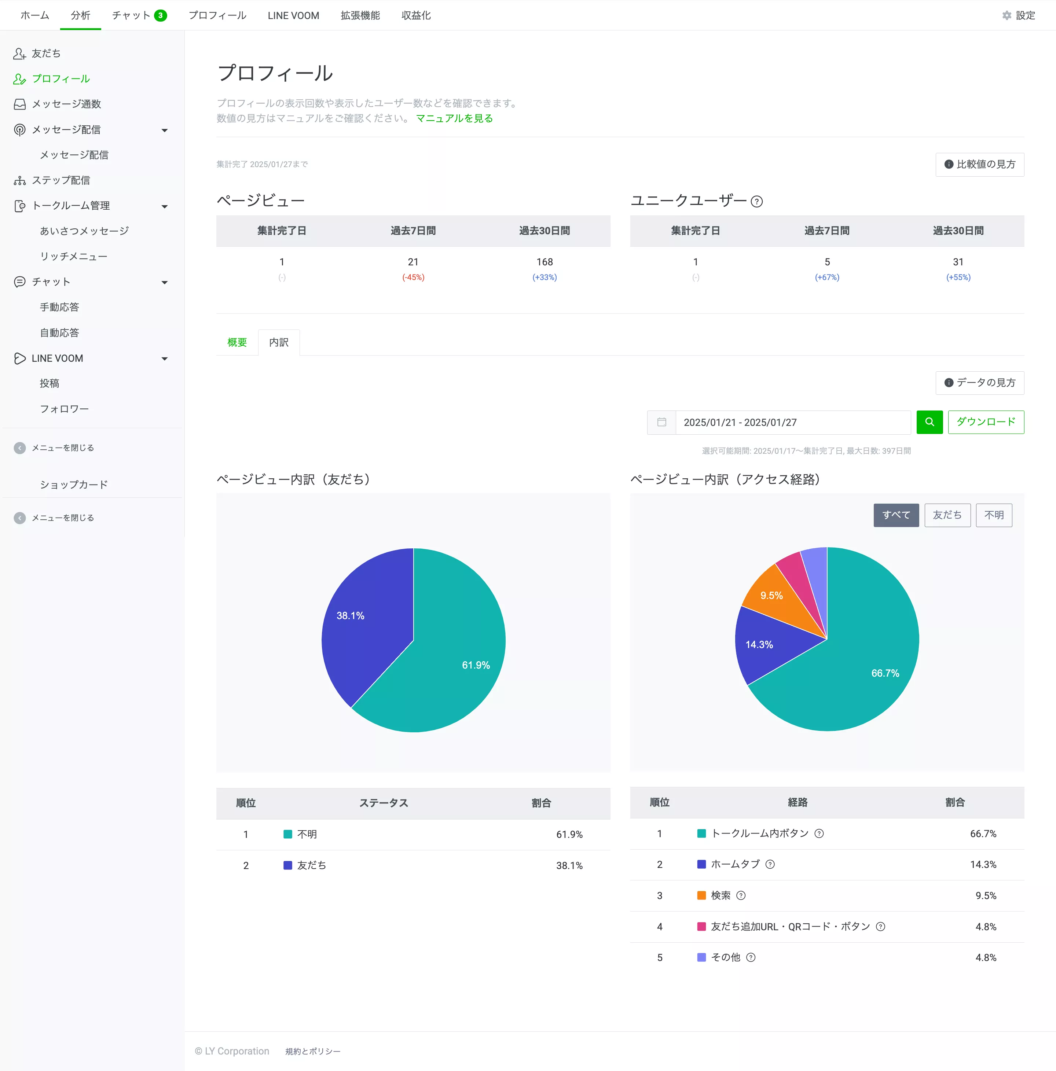This screenshot has width=1056, height=1071.
Task: Click help icon beside ホームタブ
Action: pyautogui.click(x=770, y=864)
